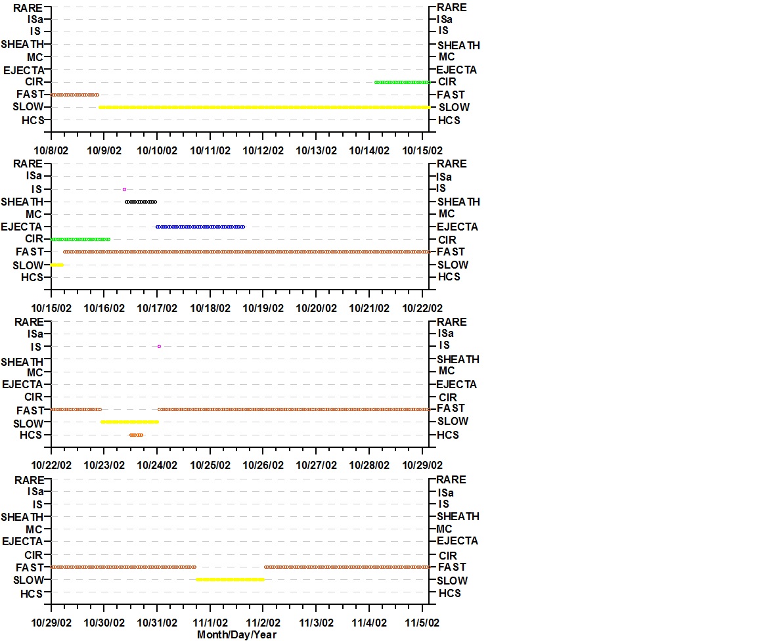Click the "Month/Day/Year" axis title

[236, 634]
